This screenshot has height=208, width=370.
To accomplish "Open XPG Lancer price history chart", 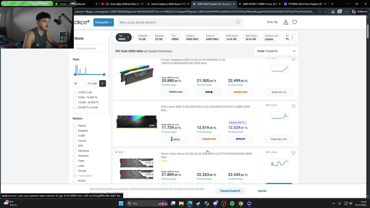I will (x=280, y=116).
